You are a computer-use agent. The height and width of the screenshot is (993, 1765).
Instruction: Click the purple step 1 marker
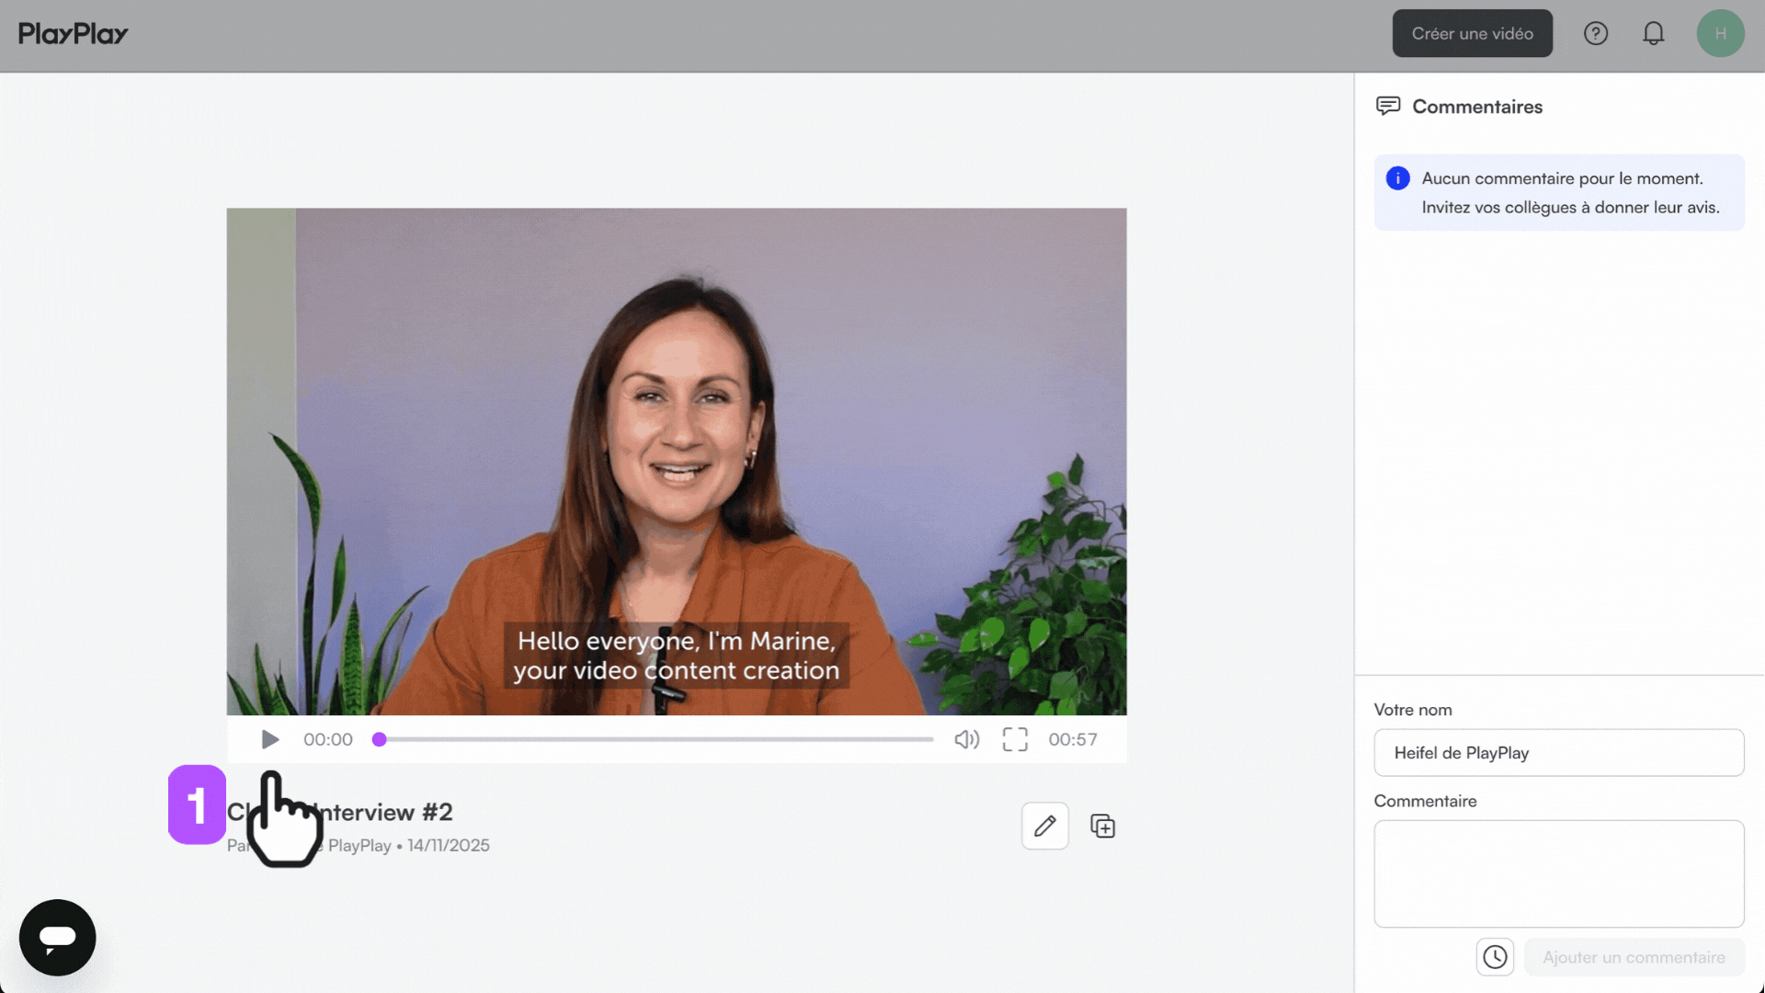pyautogui.click(x=196, y=805)
